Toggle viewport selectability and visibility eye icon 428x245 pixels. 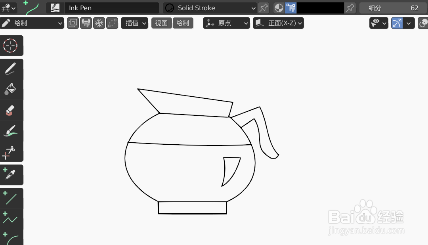click(x=376, y=23)
